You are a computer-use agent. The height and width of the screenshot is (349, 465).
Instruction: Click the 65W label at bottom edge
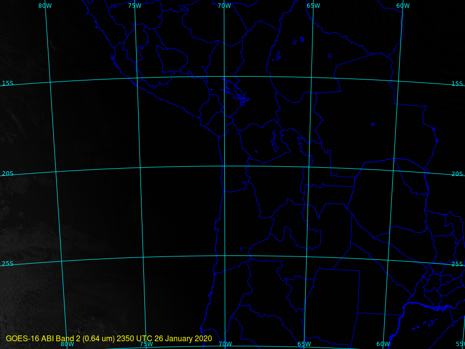click(x=304, y=344)
